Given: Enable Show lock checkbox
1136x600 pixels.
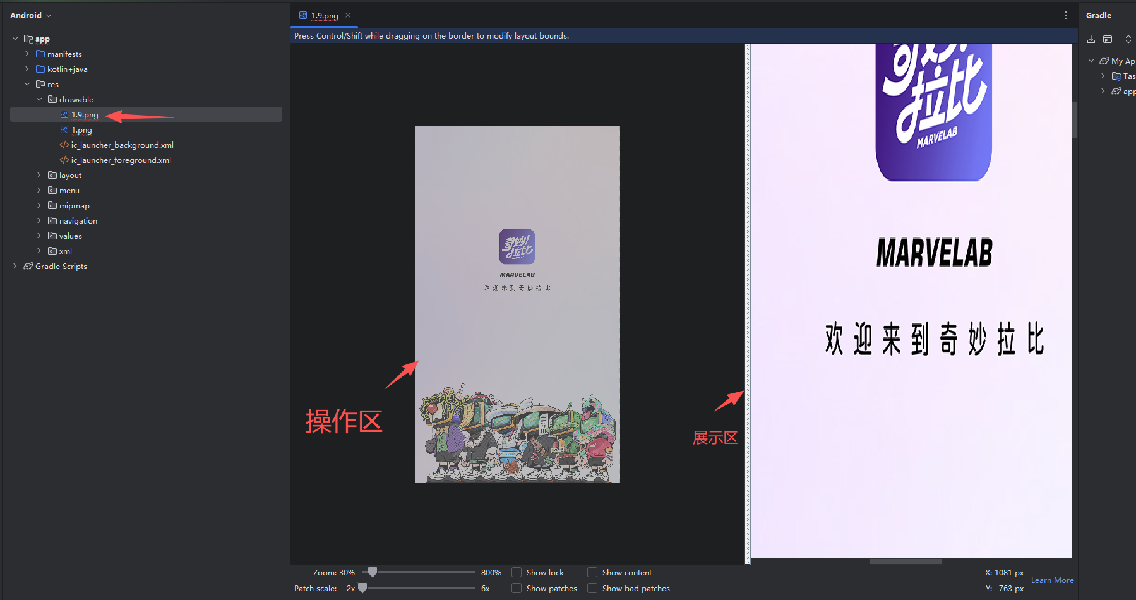Looking at the screenshot, I should [517, 572].
